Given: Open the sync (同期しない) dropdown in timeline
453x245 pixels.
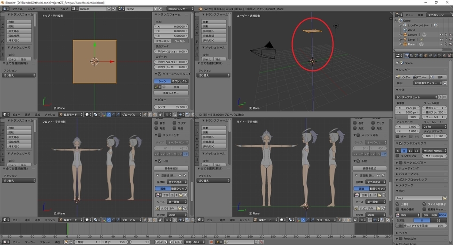Looking at the screenshot, I should coord(195,242).
